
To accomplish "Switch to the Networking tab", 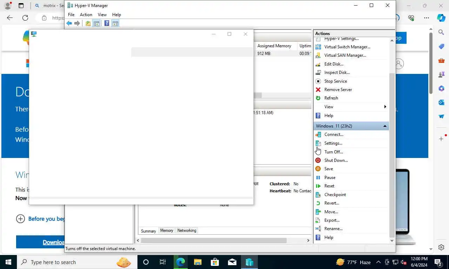I will coord(187,230).
